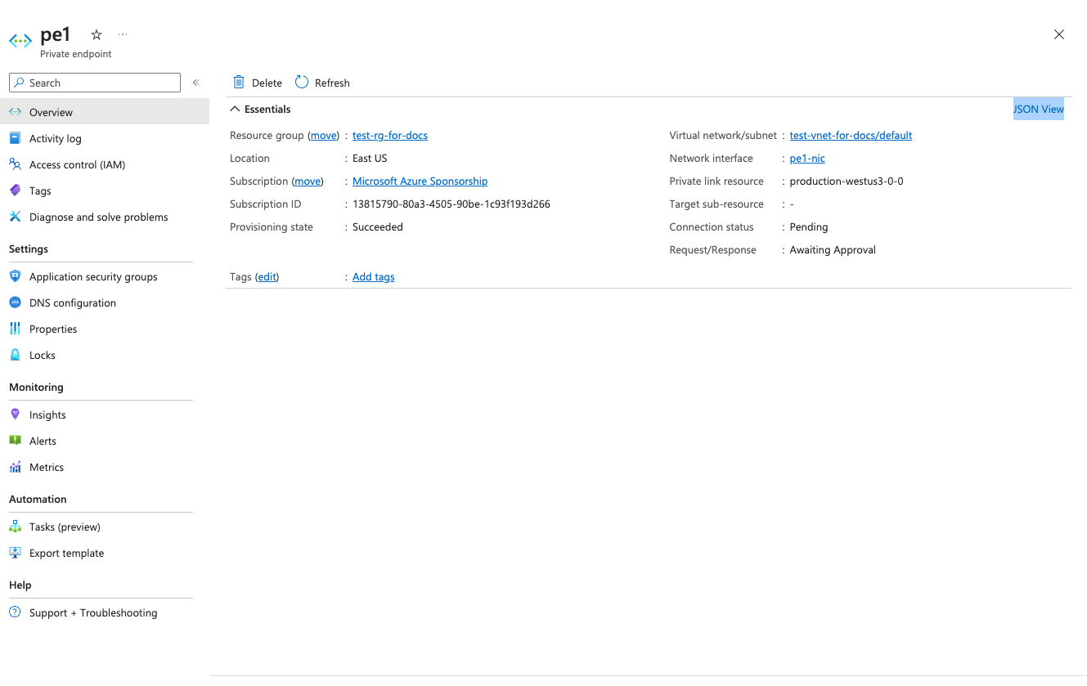Open Diagnose and solve problems
This screenshot has width=1087, height=686.
click(x=97, y=217)
